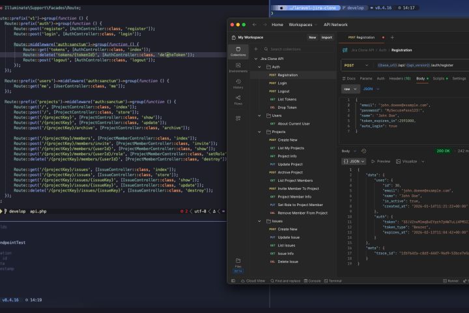Open the Runner from the status bar
The width and height of the screenshot is (469, 313).
pyautogui.click(x=451, y=280)
